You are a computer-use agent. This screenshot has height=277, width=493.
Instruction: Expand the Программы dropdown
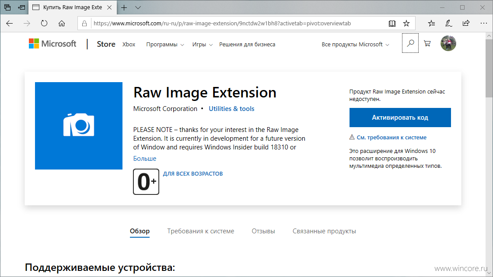tap(165, 45)
